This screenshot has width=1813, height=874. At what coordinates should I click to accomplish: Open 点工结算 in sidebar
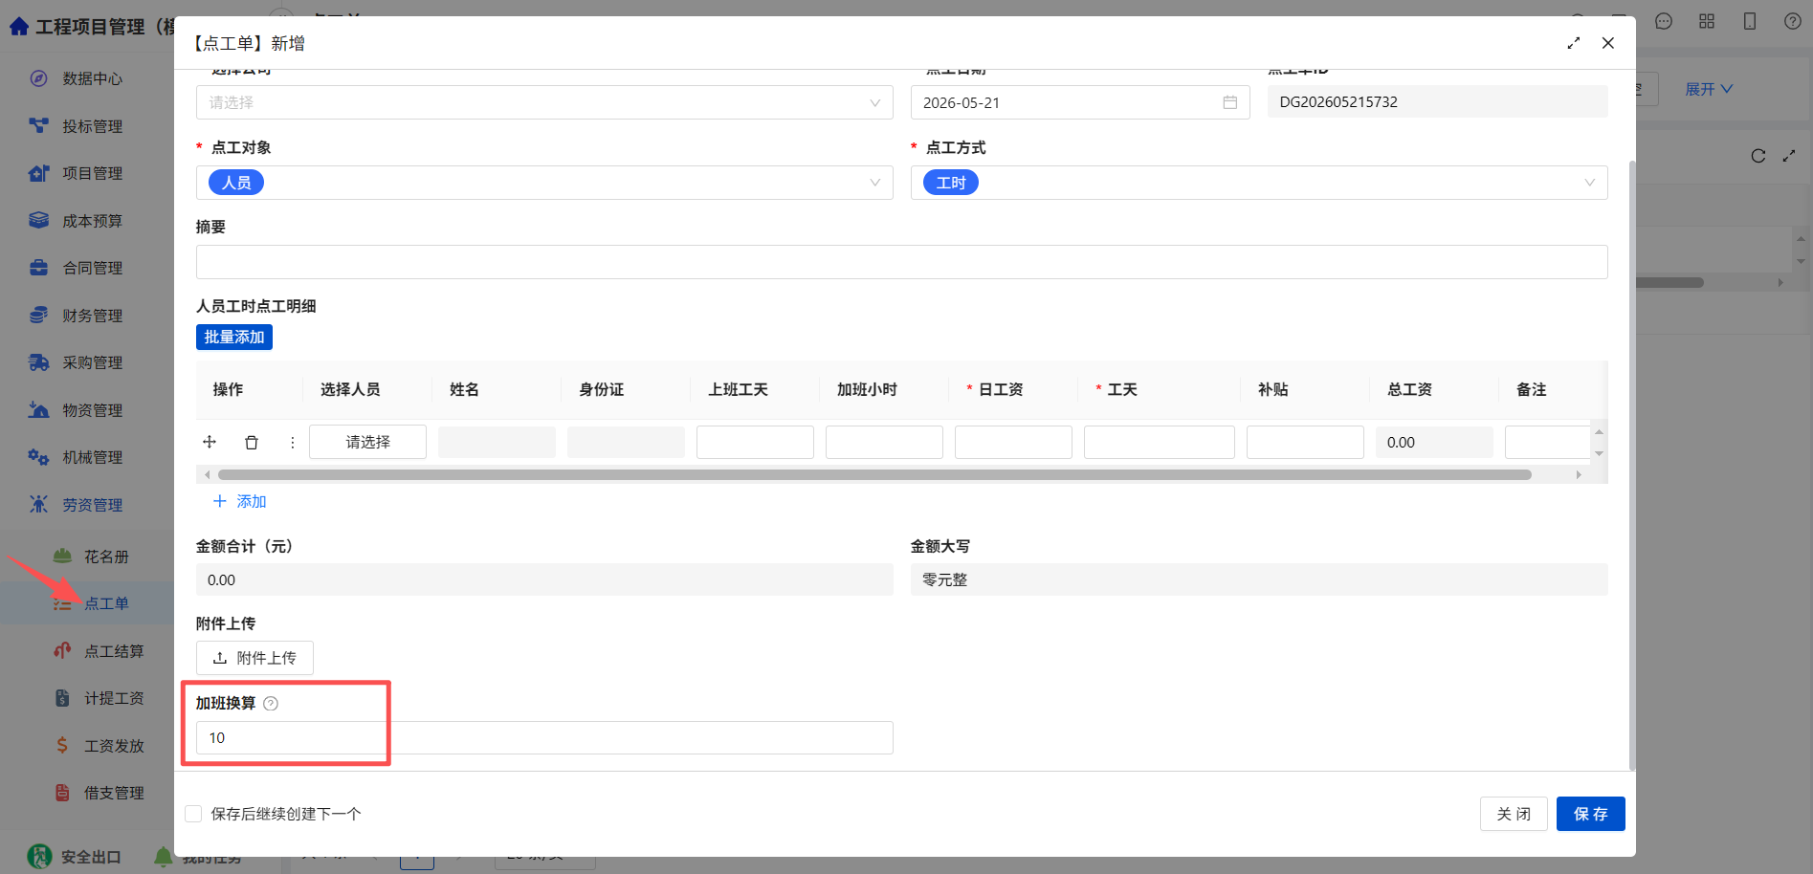point(114,651)
